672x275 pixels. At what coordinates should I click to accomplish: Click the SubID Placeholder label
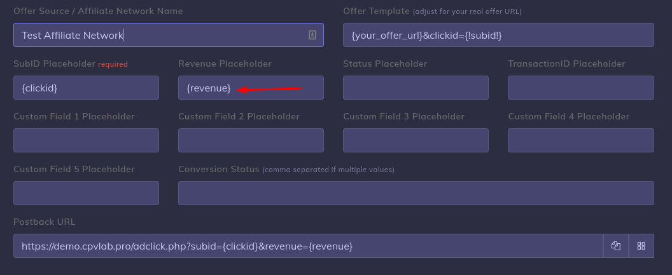(54, 64)
